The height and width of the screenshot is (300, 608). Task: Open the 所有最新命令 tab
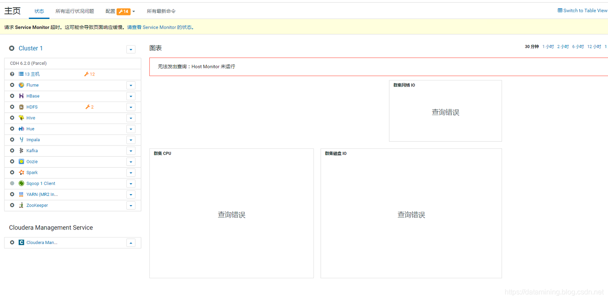coord(161,11)
